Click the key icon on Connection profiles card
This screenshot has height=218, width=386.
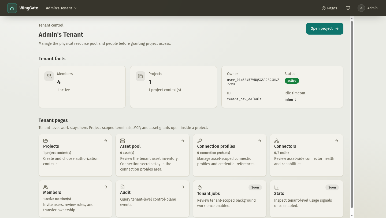199,141
